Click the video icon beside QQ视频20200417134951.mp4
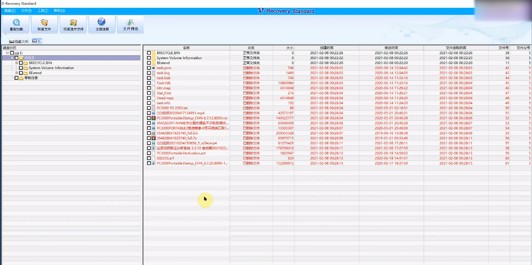532x265 pixels. [153, 113]
